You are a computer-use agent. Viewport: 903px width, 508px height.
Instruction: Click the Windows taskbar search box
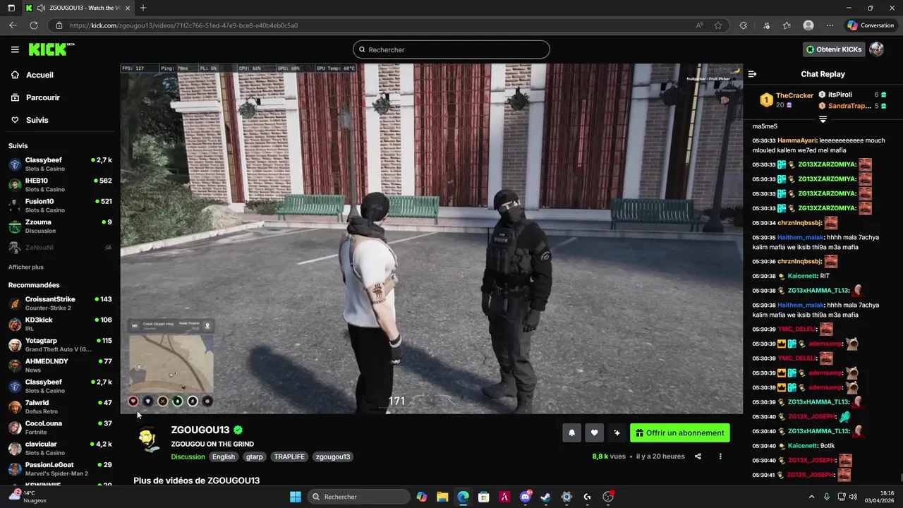point(358,497)
